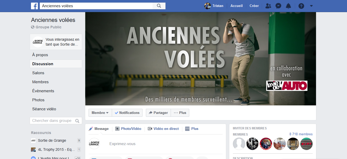Click the search magnifier button in top bar
The image size is (347, 159).
coord(159,6)
